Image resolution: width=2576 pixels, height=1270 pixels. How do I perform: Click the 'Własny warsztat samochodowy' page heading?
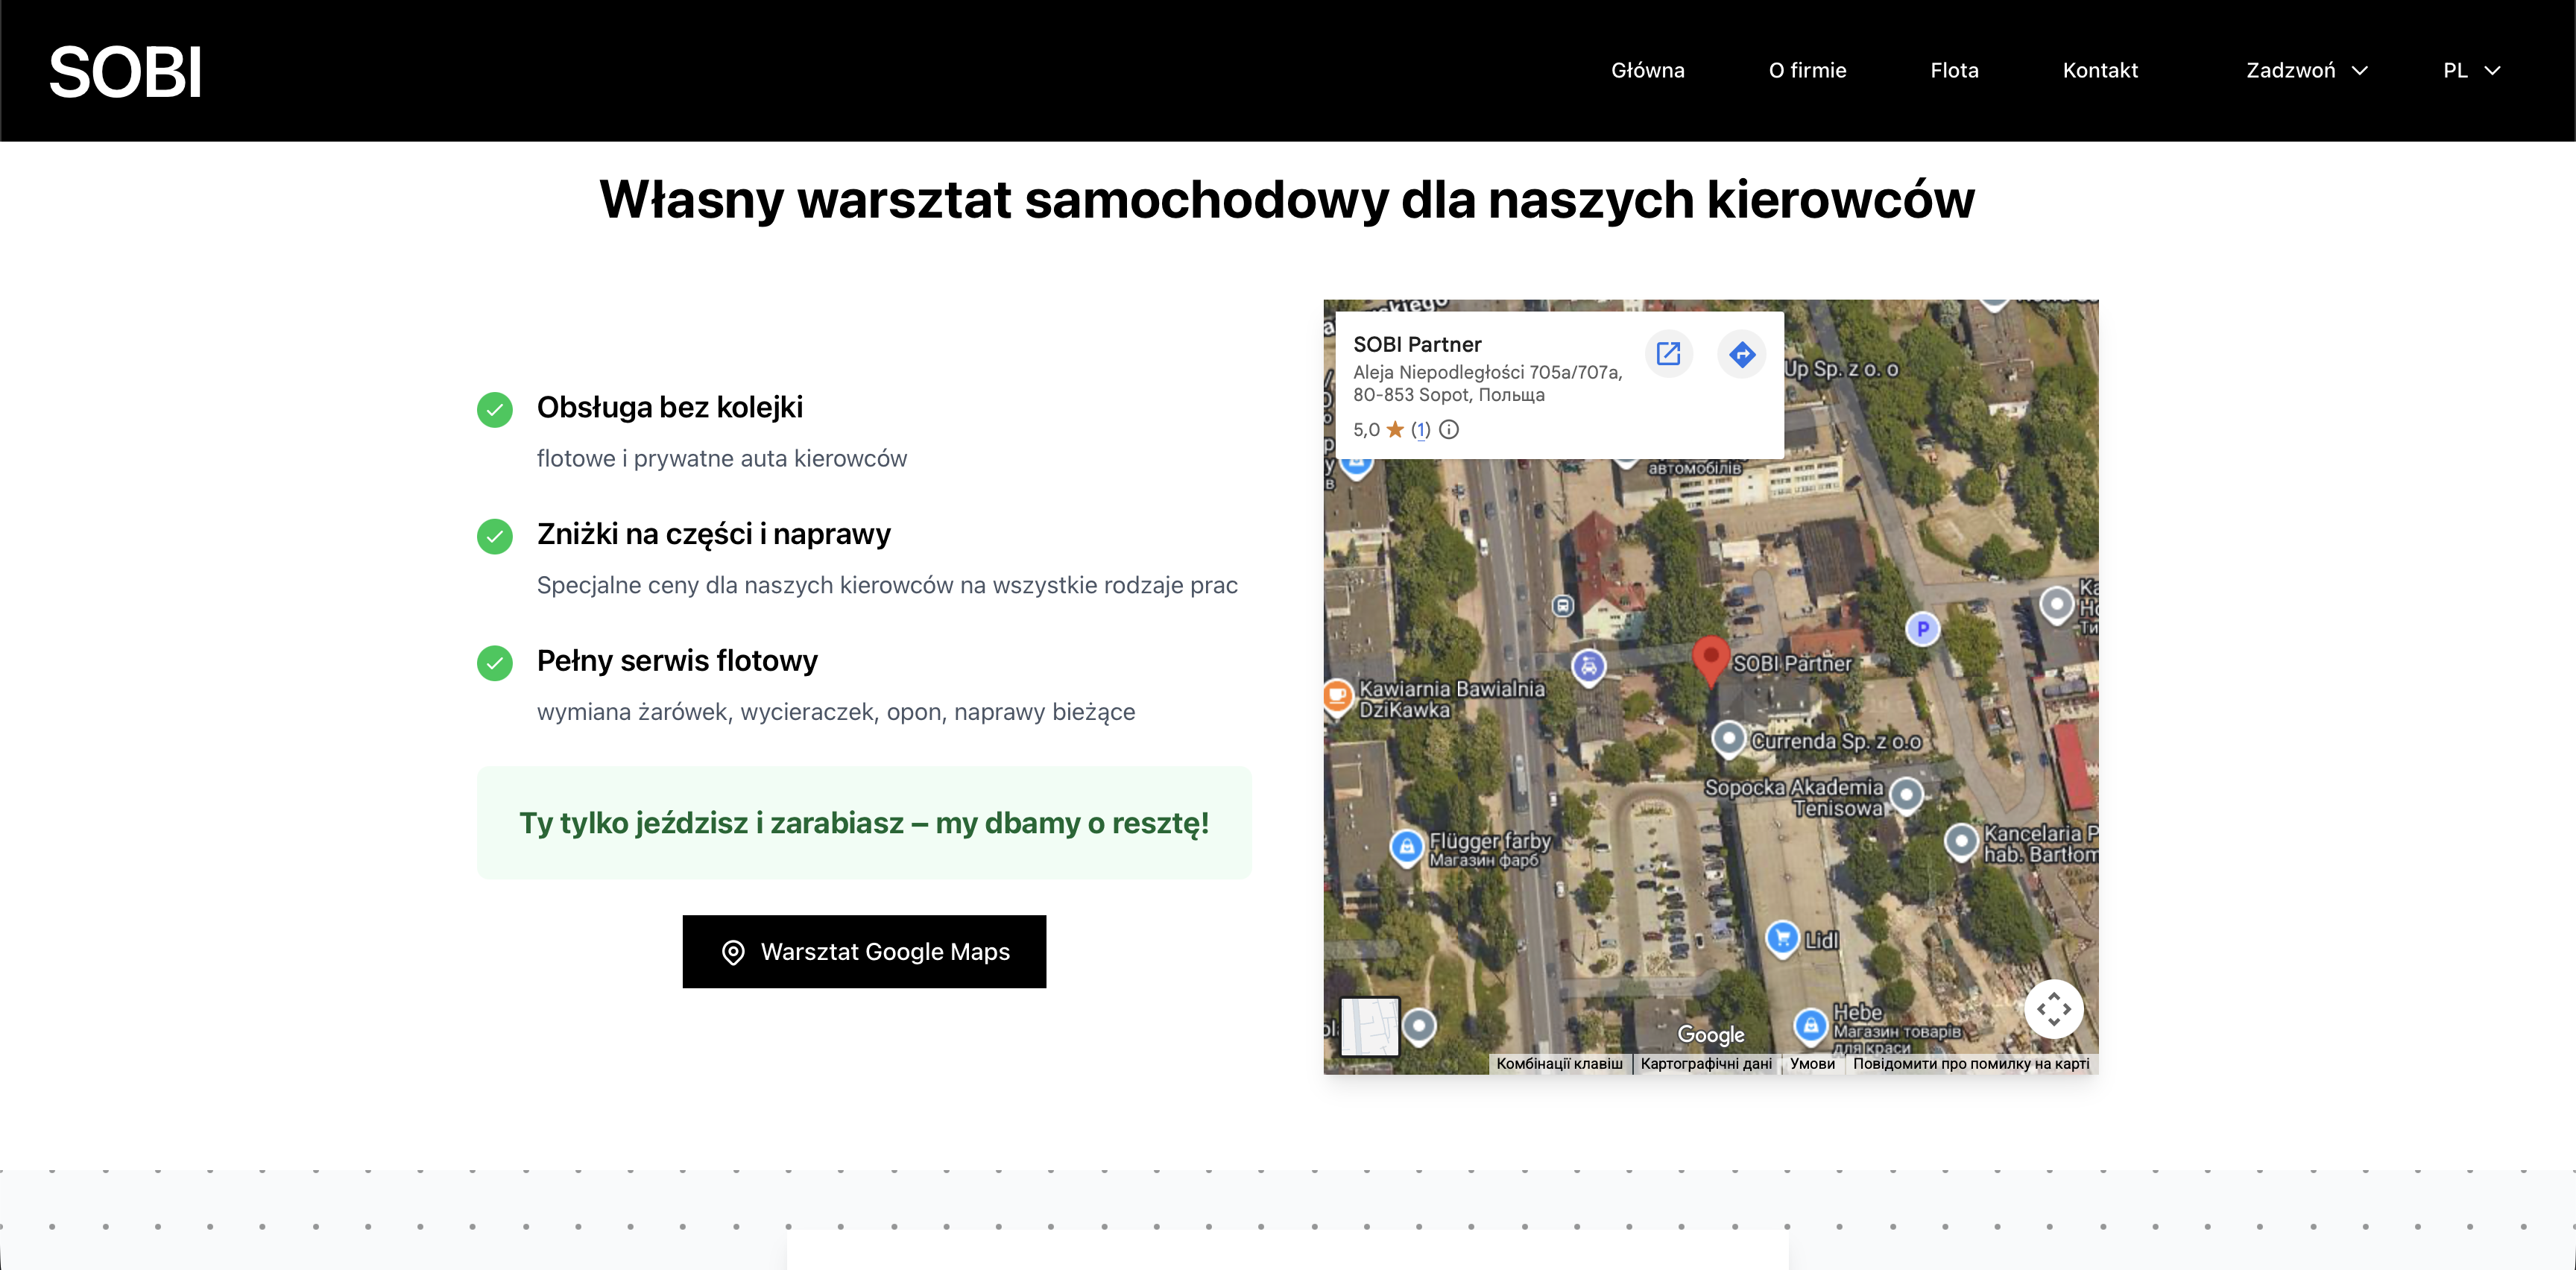point(1287,199)
